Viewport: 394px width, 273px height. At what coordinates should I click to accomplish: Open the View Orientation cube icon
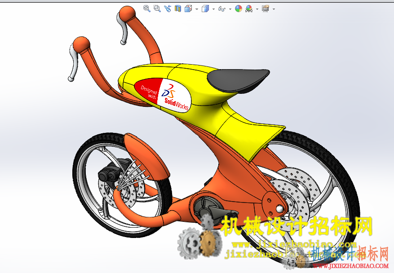(x=188, y=9)
